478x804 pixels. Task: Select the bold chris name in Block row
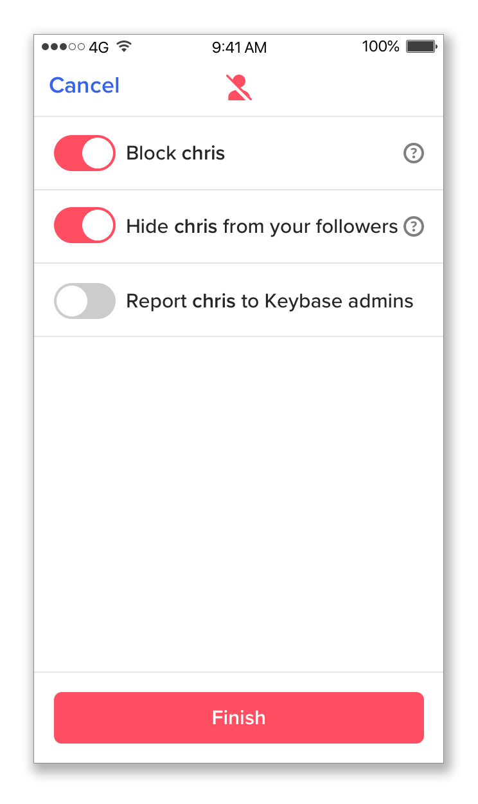pyautogui.click(x=203, y=154)
